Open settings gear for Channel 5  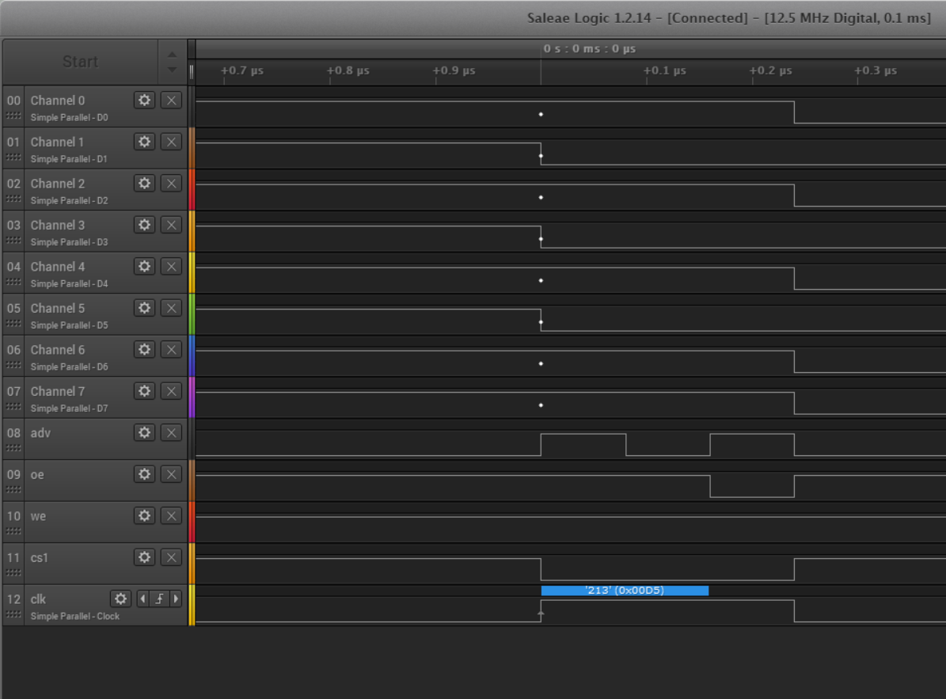(x=144, y=308)
